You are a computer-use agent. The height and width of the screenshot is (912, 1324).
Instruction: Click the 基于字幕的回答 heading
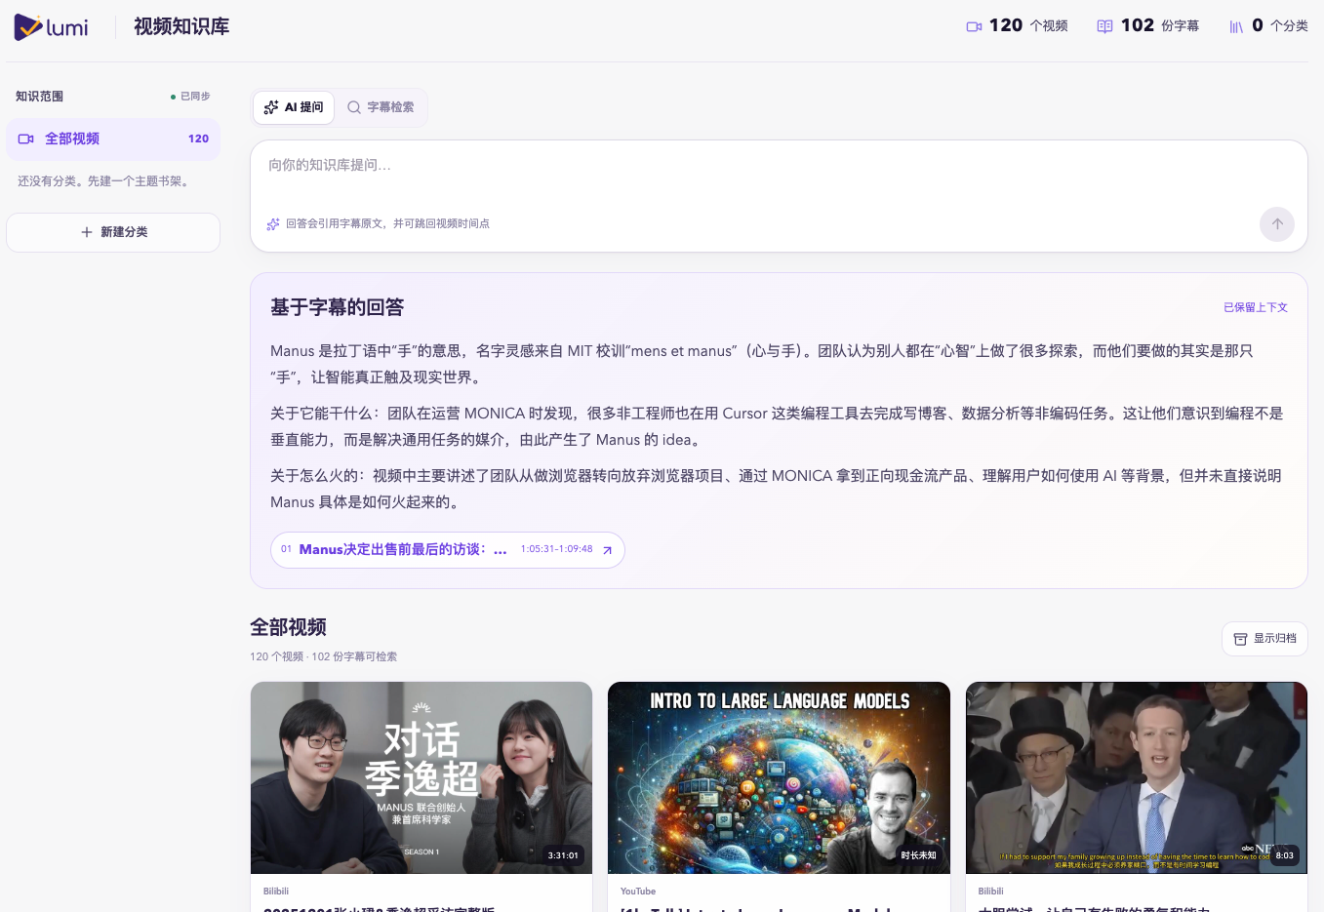coord(338,307)
